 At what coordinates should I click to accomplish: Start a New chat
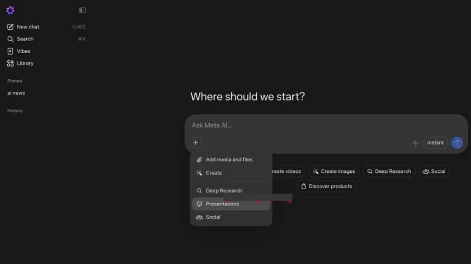pos(46,27)
